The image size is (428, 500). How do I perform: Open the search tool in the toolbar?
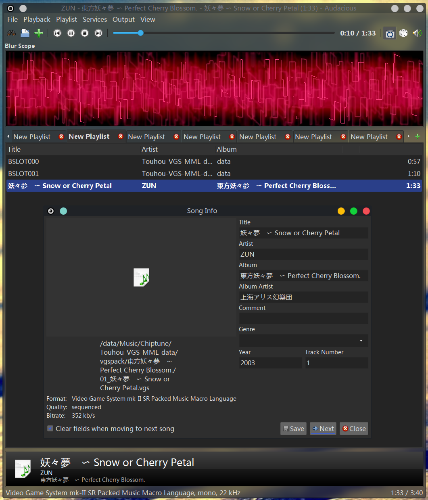click(x=11, y=33)
